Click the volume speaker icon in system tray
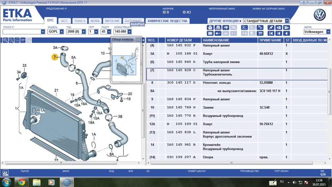This screenshot has width=332, height=187. pos(295,182)
